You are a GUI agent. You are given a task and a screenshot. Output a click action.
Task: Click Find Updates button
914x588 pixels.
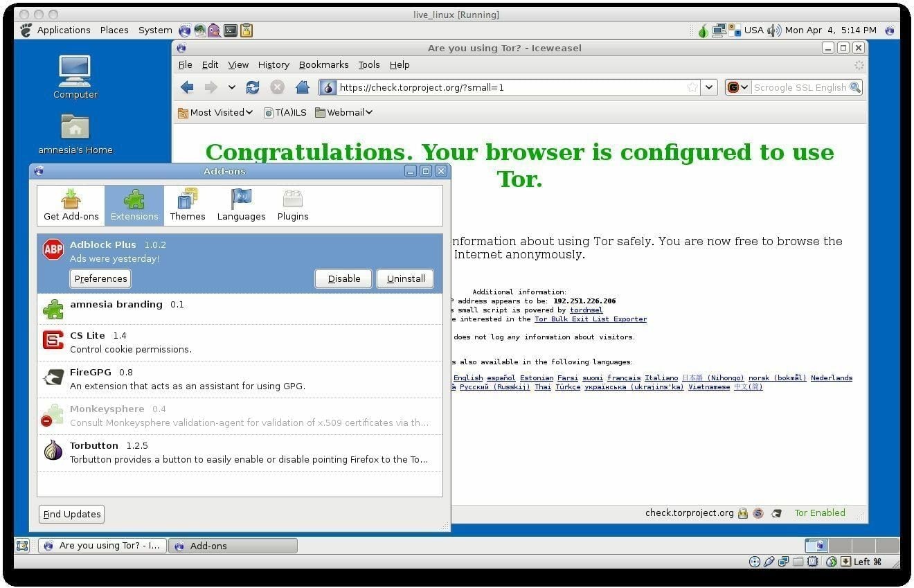[x=72, y=514]
